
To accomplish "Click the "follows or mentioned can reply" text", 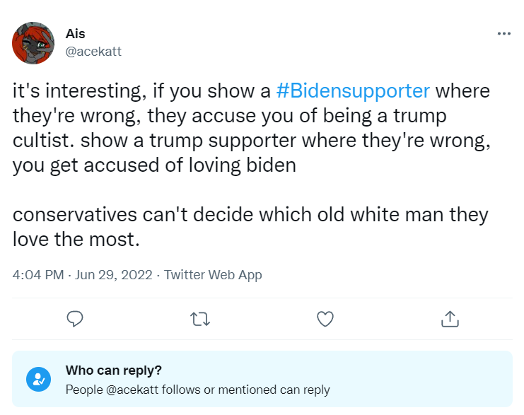I will [x=246, y=390].
